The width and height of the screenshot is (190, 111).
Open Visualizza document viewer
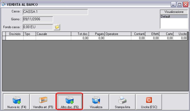[x=96, y=102]
